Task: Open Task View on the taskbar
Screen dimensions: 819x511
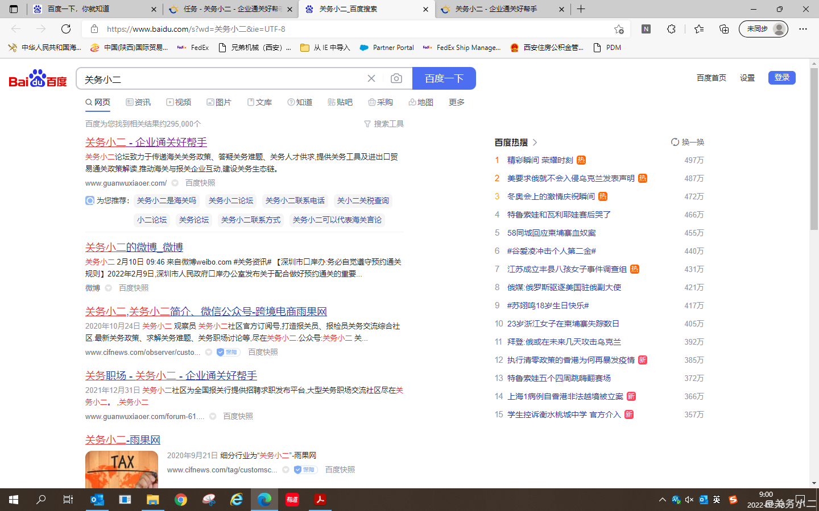Action: tap(68, 500)
